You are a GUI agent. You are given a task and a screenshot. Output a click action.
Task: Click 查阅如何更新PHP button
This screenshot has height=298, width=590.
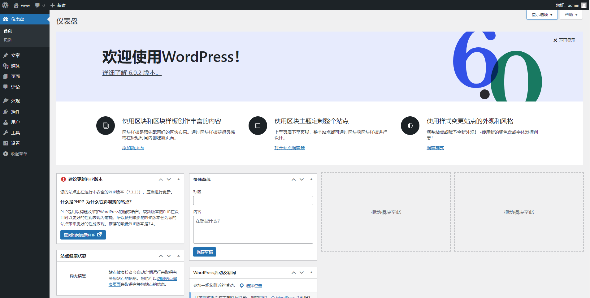pos(83,235)
